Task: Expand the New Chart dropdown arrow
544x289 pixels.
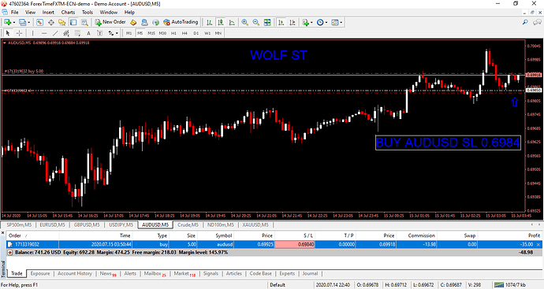Action: click(14, 23)
